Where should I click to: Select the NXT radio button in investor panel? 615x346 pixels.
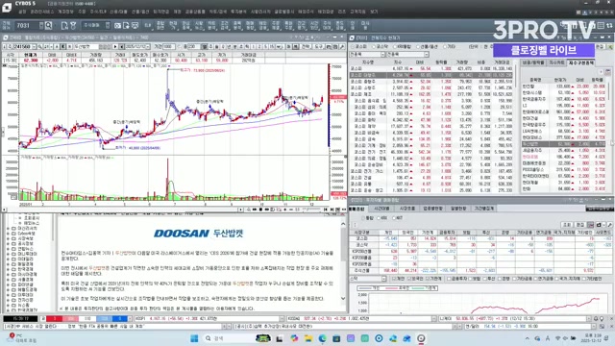tap(394, 218)
